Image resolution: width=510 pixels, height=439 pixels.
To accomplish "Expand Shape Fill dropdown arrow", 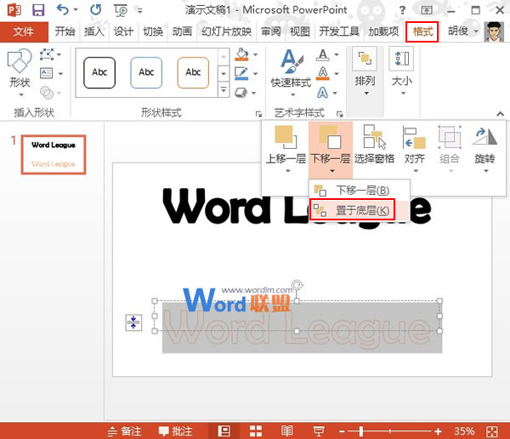I will [x=255, y=54].
